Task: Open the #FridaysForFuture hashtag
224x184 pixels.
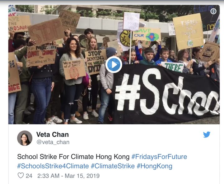Action: point(159,157)
